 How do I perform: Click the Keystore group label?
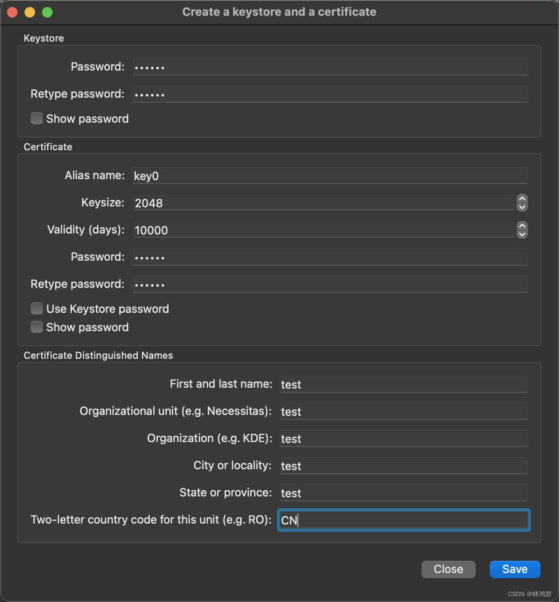point(44,38)
